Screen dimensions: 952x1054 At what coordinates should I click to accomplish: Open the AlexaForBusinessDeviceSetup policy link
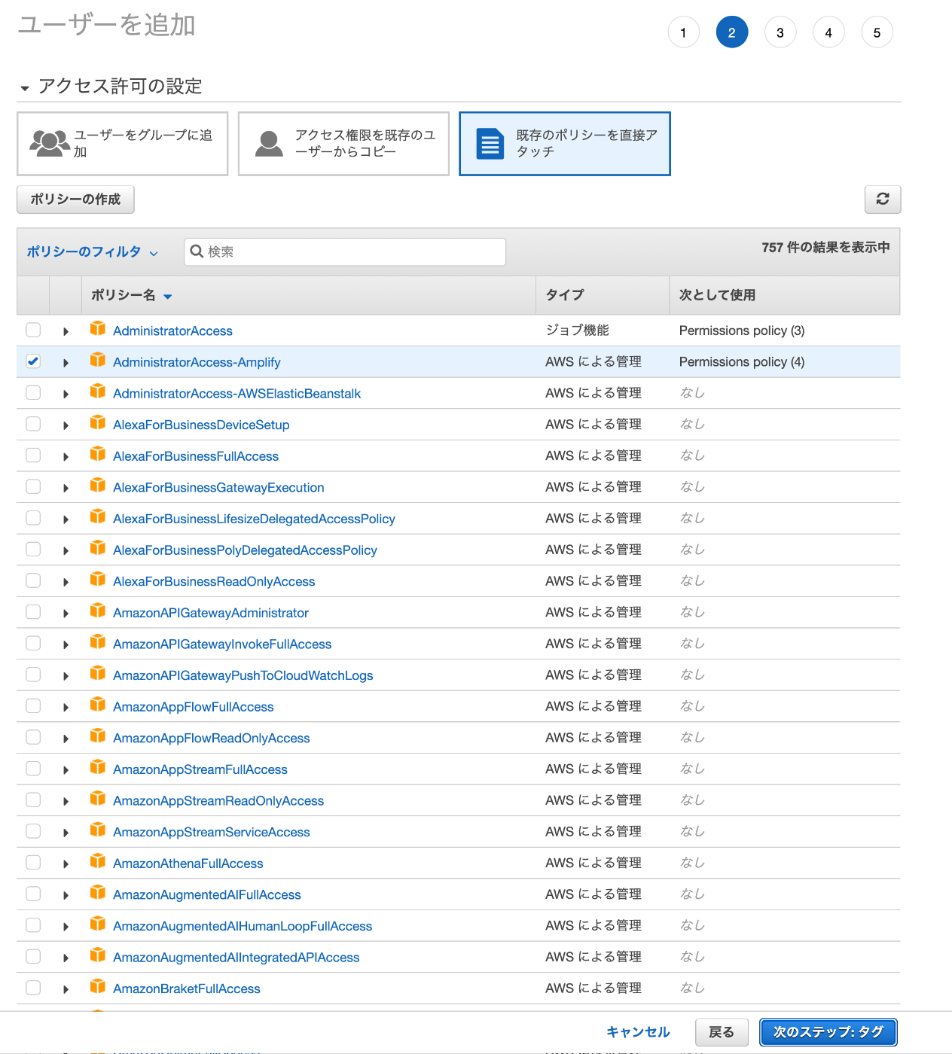(x=201, y=425)
